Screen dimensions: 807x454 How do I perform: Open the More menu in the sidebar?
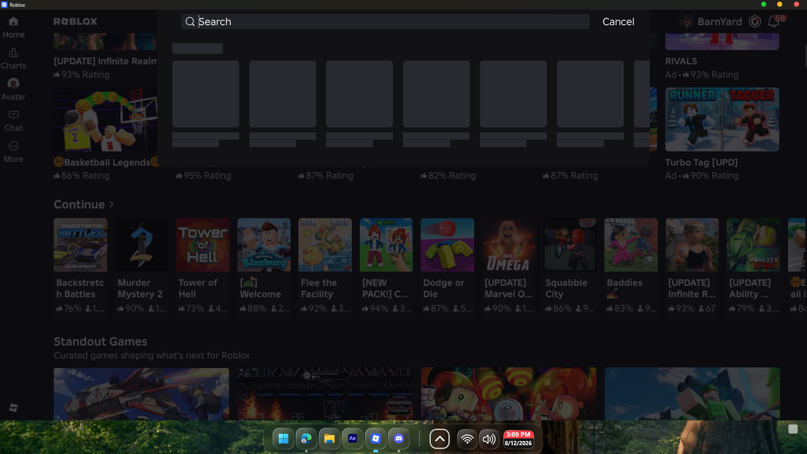(x=13, y=152)
